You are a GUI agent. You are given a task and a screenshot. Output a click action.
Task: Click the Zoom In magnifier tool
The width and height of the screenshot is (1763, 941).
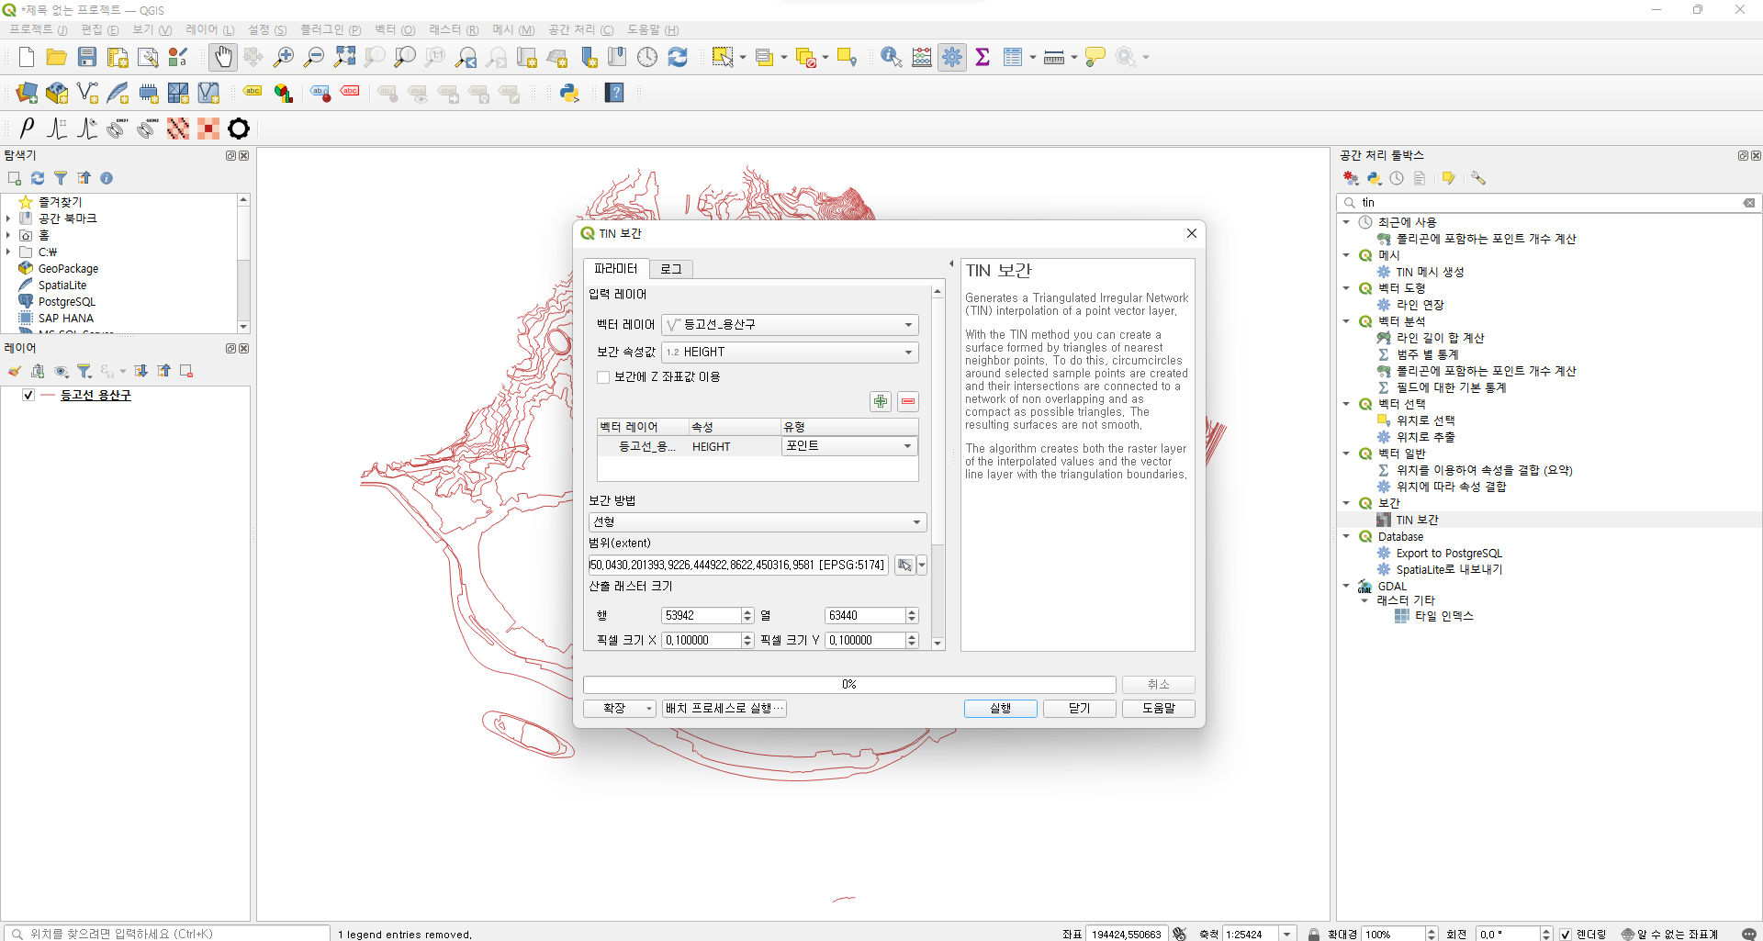pyautogui.click(x=284, y=57)
